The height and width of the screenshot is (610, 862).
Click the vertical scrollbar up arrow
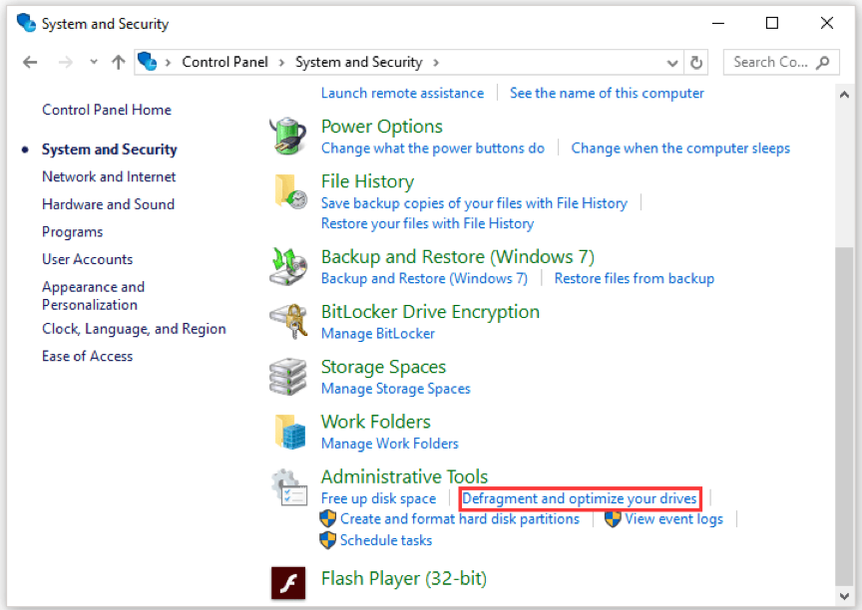(x=844, y=95)
